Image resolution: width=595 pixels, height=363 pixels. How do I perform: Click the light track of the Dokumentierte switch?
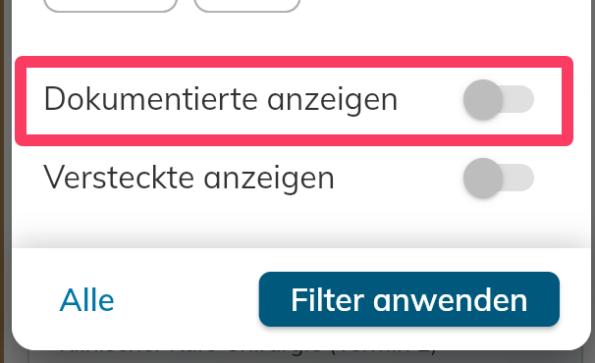coord(519,99)
